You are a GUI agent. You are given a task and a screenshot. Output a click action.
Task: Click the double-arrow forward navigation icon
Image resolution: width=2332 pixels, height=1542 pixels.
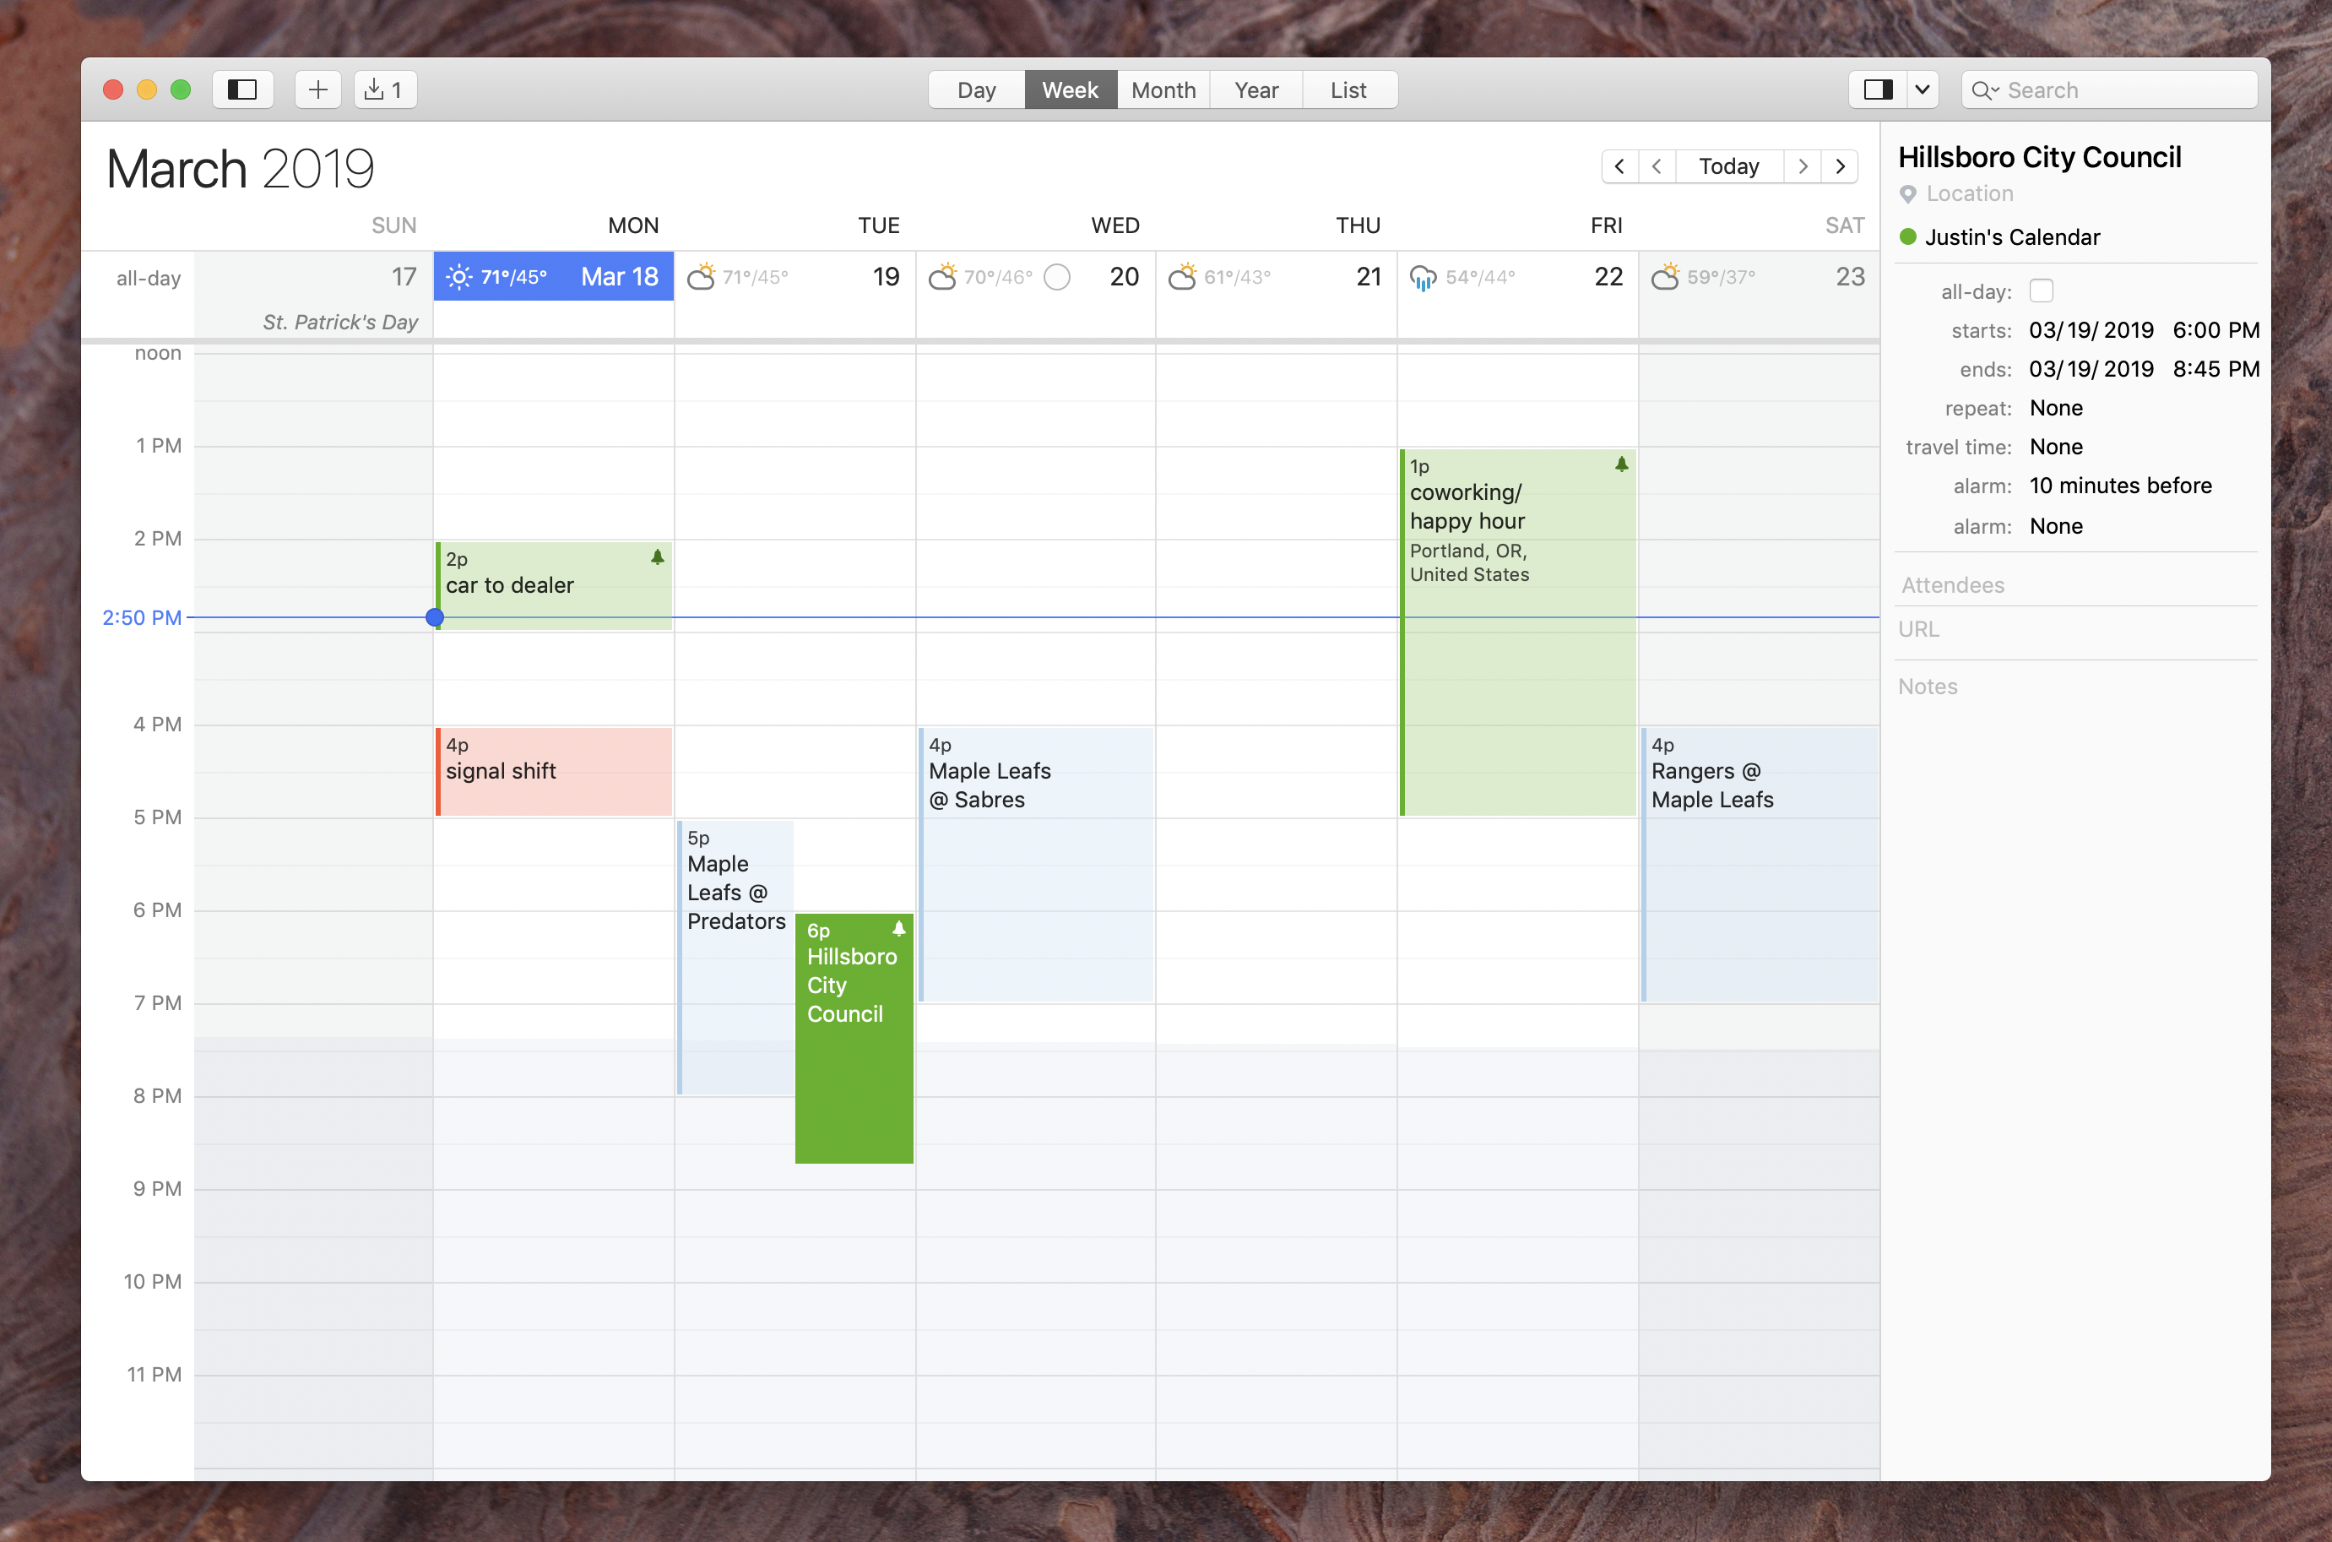[x=1840, y=166]
